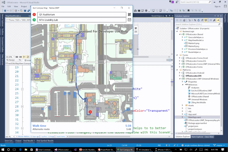Image resolution: width=228 pixels, height=152 pixels.
Task: Click the red A origin marker icon
Action: point(34,14)
